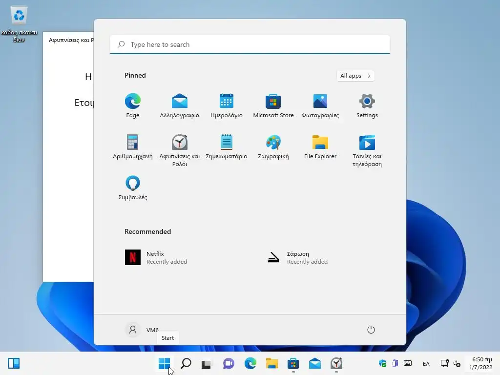Open the Αλληλογραφία mail app

tap(180, 106)
